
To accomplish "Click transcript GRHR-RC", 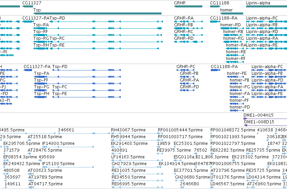I will pos(183,32).
